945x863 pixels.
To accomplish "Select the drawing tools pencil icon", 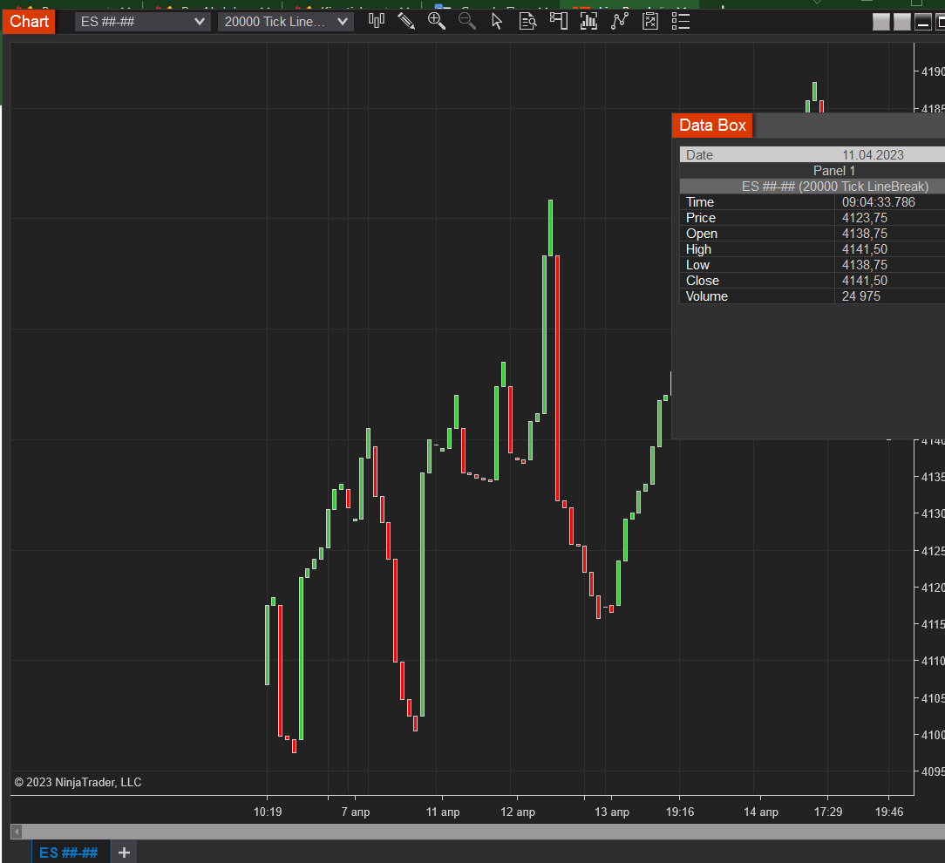I will tap(406, 21).
